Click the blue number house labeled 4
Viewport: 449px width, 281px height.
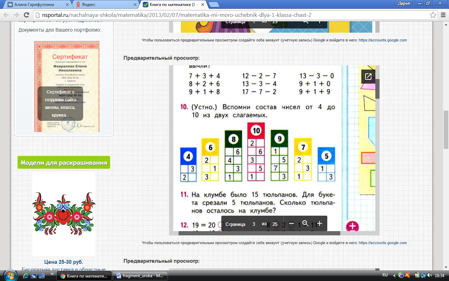point(188,165)
